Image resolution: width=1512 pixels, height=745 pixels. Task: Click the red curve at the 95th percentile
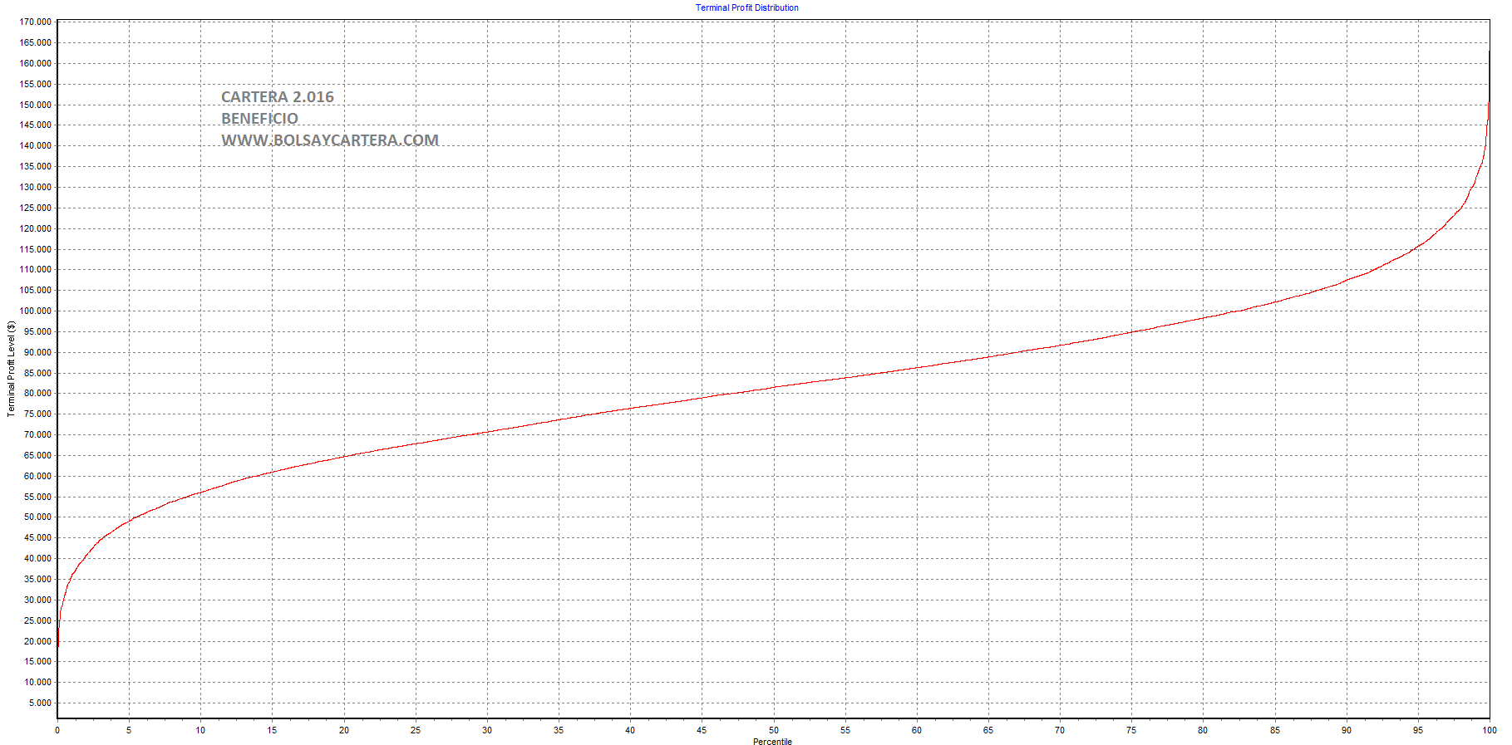tap(1418, 246)
